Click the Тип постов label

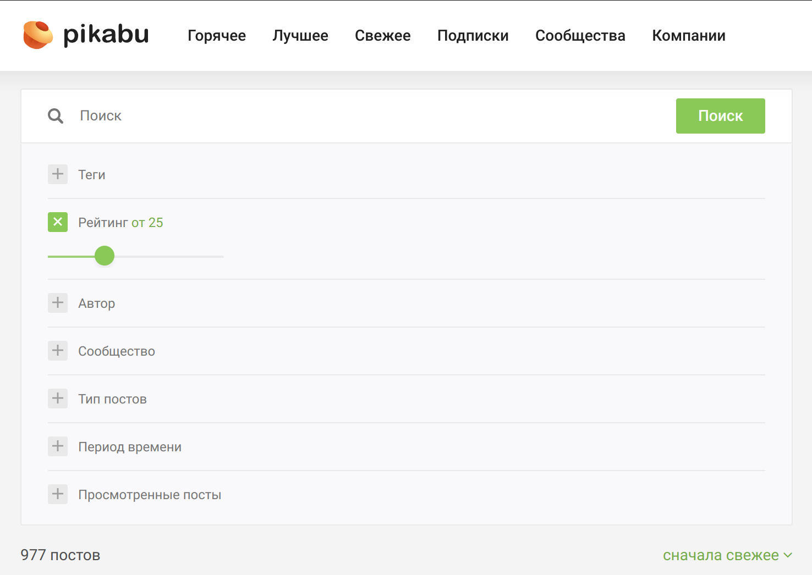113,399
